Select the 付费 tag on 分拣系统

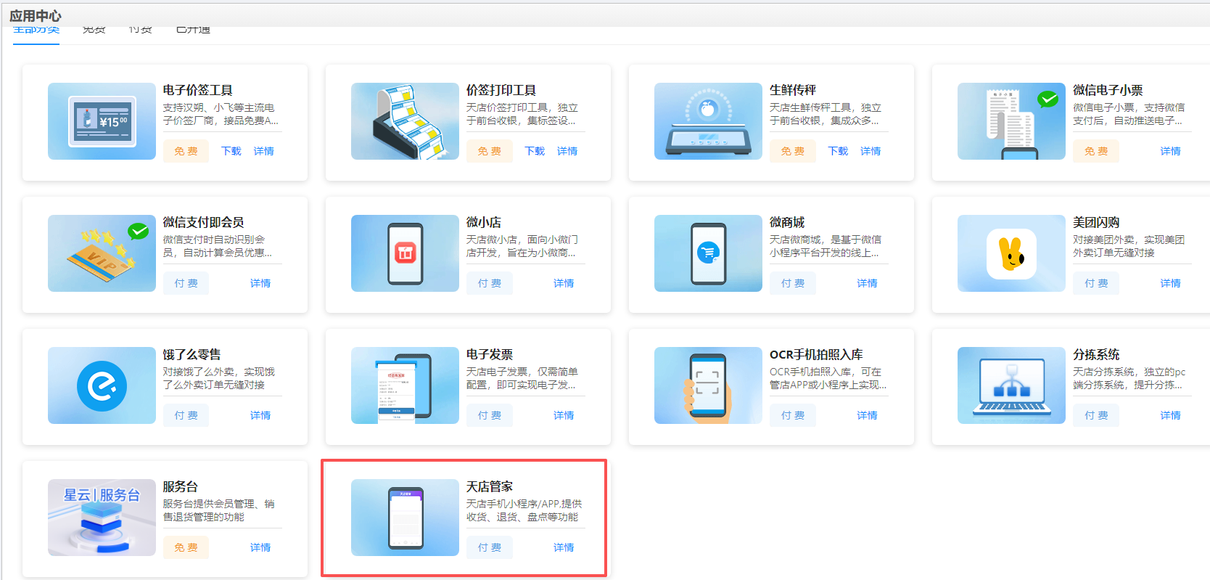point(1096,415)
